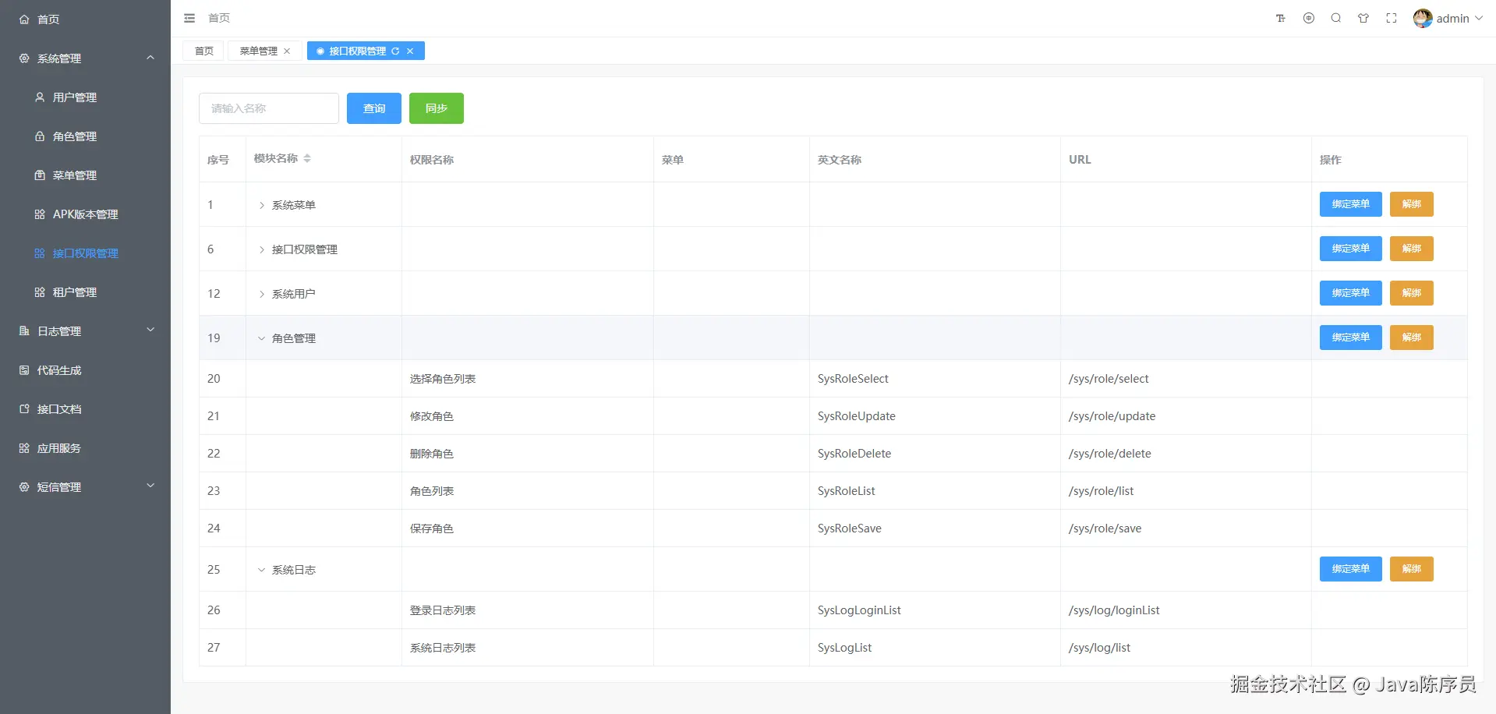
Task: Click the home icon beside 首页 in sidebar
Action: coord(24,19)
